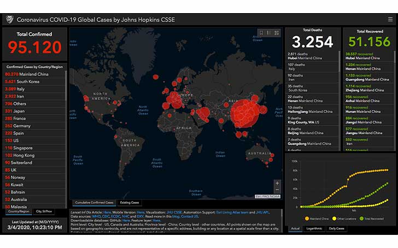Open the DXY data source link
The width and height of the screenshot is (398, 248).
coord(140,216)
